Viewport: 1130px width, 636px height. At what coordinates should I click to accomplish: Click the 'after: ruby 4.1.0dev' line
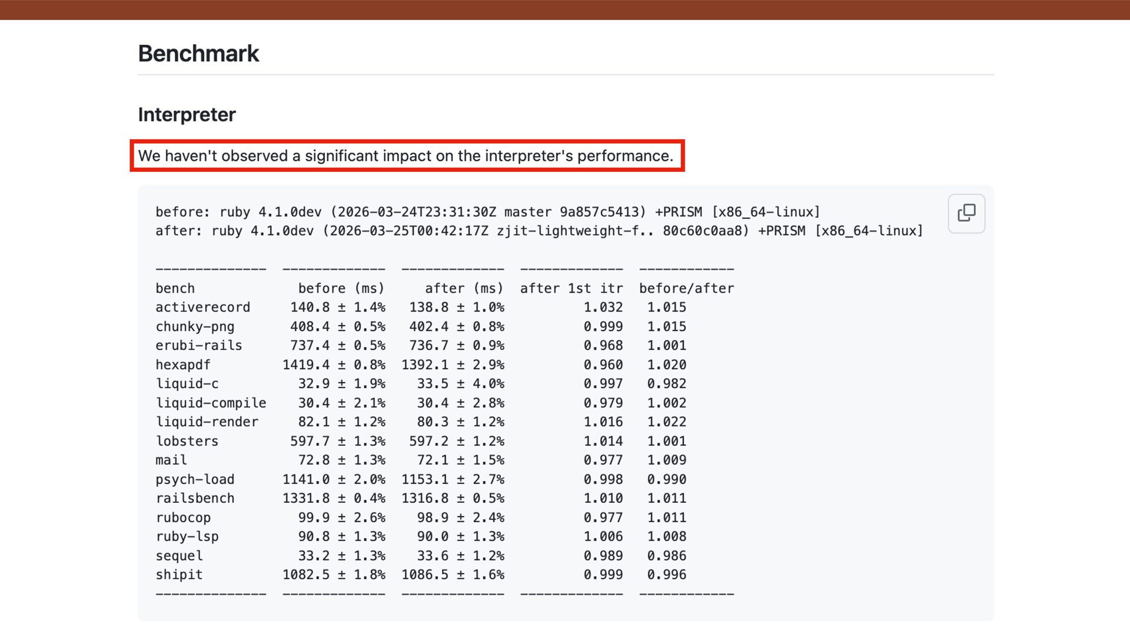539,231
